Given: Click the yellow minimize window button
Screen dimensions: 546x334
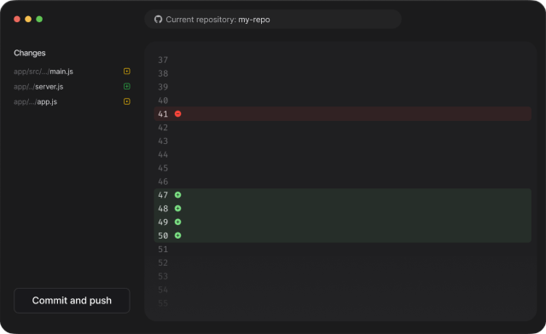Looking at the screenshot, I should pos(28,19).
